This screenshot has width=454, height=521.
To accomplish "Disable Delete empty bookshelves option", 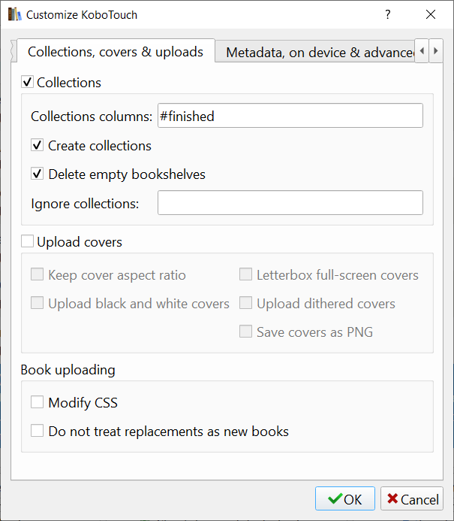I will 37,174.
